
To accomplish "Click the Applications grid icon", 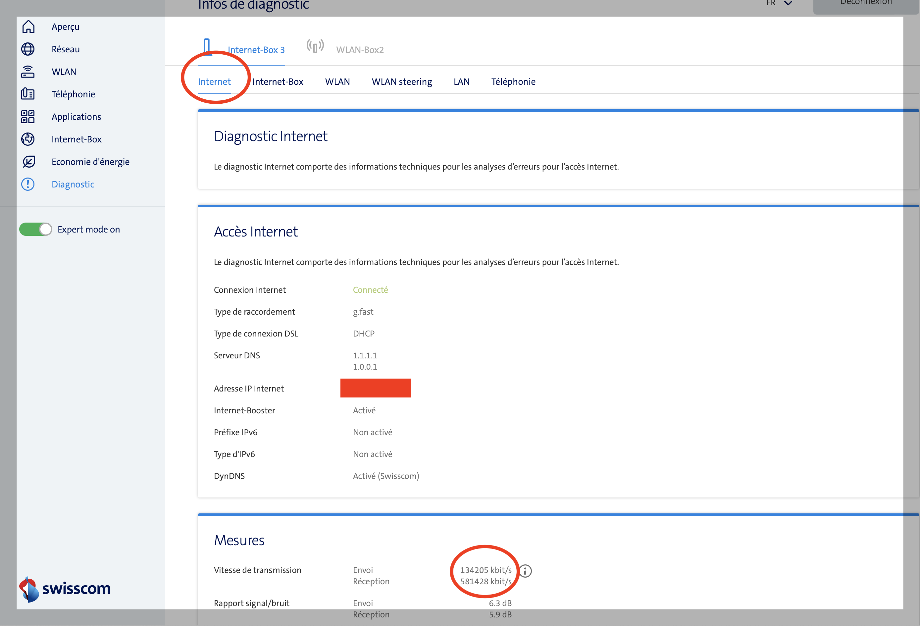I will pos(28,117).
